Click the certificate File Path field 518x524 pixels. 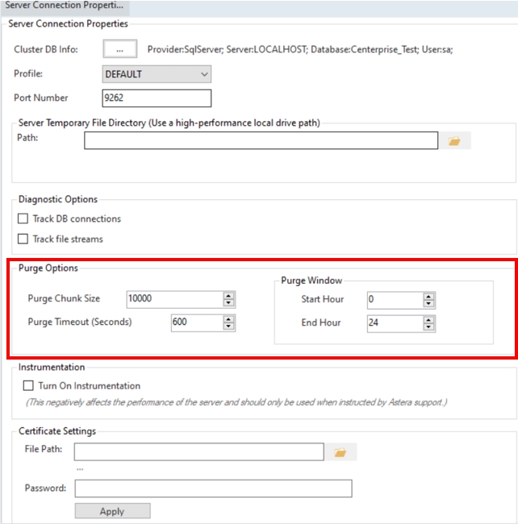coord(199,451)
